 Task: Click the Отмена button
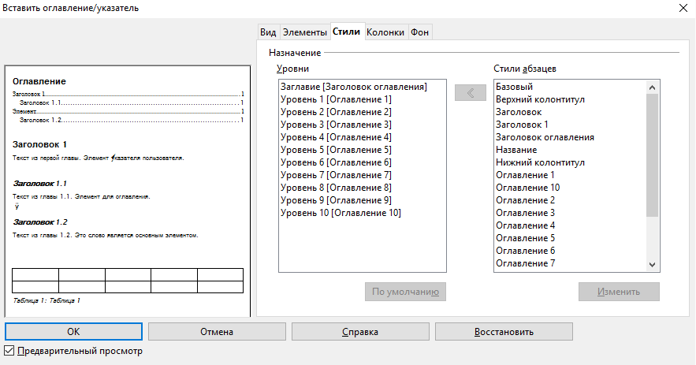pyautogui.click(x=217, y=332)
